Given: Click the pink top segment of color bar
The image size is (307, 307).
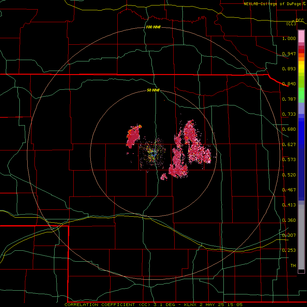Looking at the screenshot, I should click(x=301, y=36).
